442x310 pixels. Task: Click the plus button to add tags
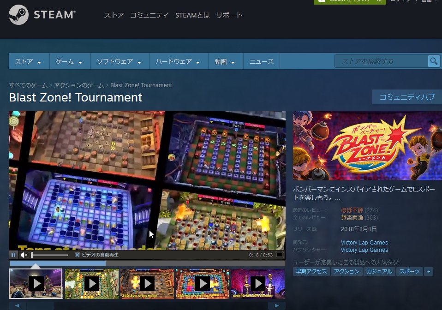point(429,271)
